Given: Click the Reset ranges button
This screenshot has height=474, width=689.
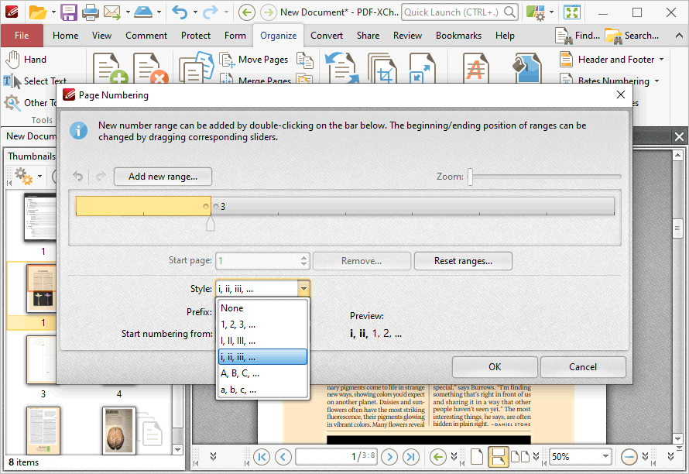Looking at the screenshot, I should click(x=463, y=261).
